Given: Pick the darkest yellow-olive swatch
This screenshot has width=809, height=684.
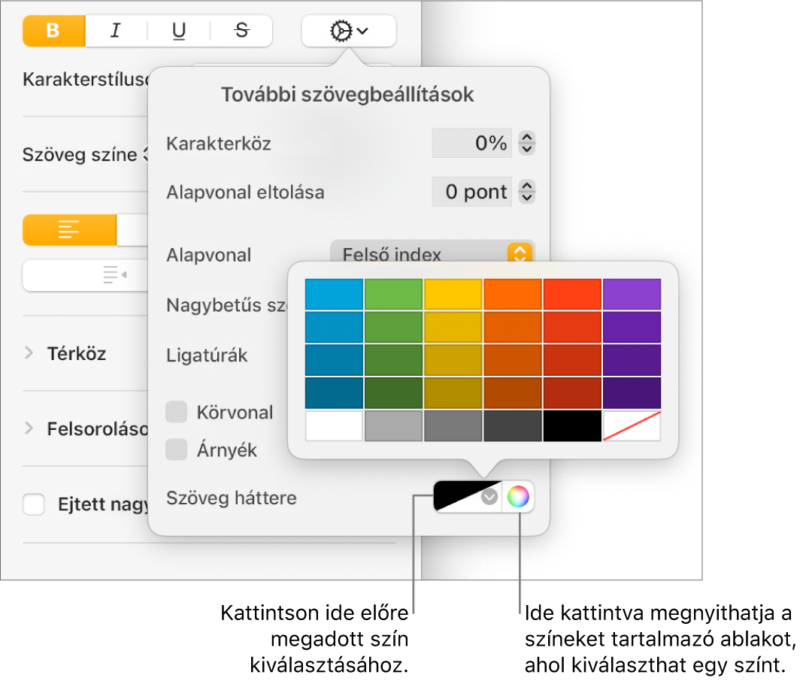Looking at the screenshot, I should click(x=453, y=393).
